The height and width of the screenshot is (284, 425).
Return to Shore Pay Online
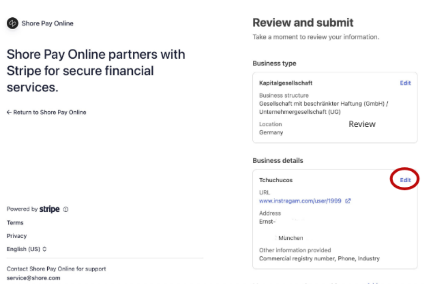[50, 112]
